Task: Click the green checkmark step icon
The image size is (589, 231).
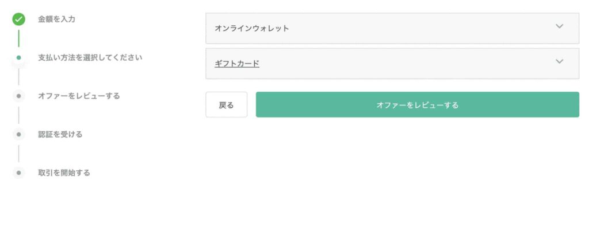Action: tap(18, 19)
